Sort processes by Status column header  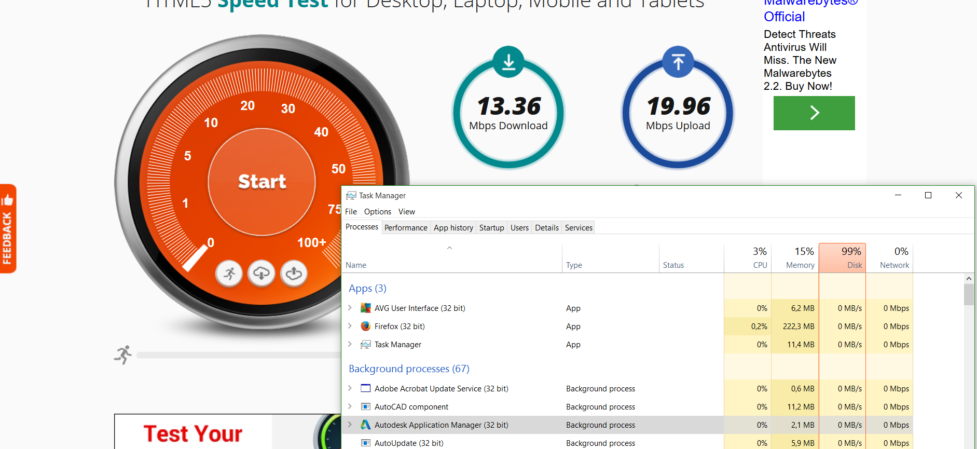coord(692,258)
